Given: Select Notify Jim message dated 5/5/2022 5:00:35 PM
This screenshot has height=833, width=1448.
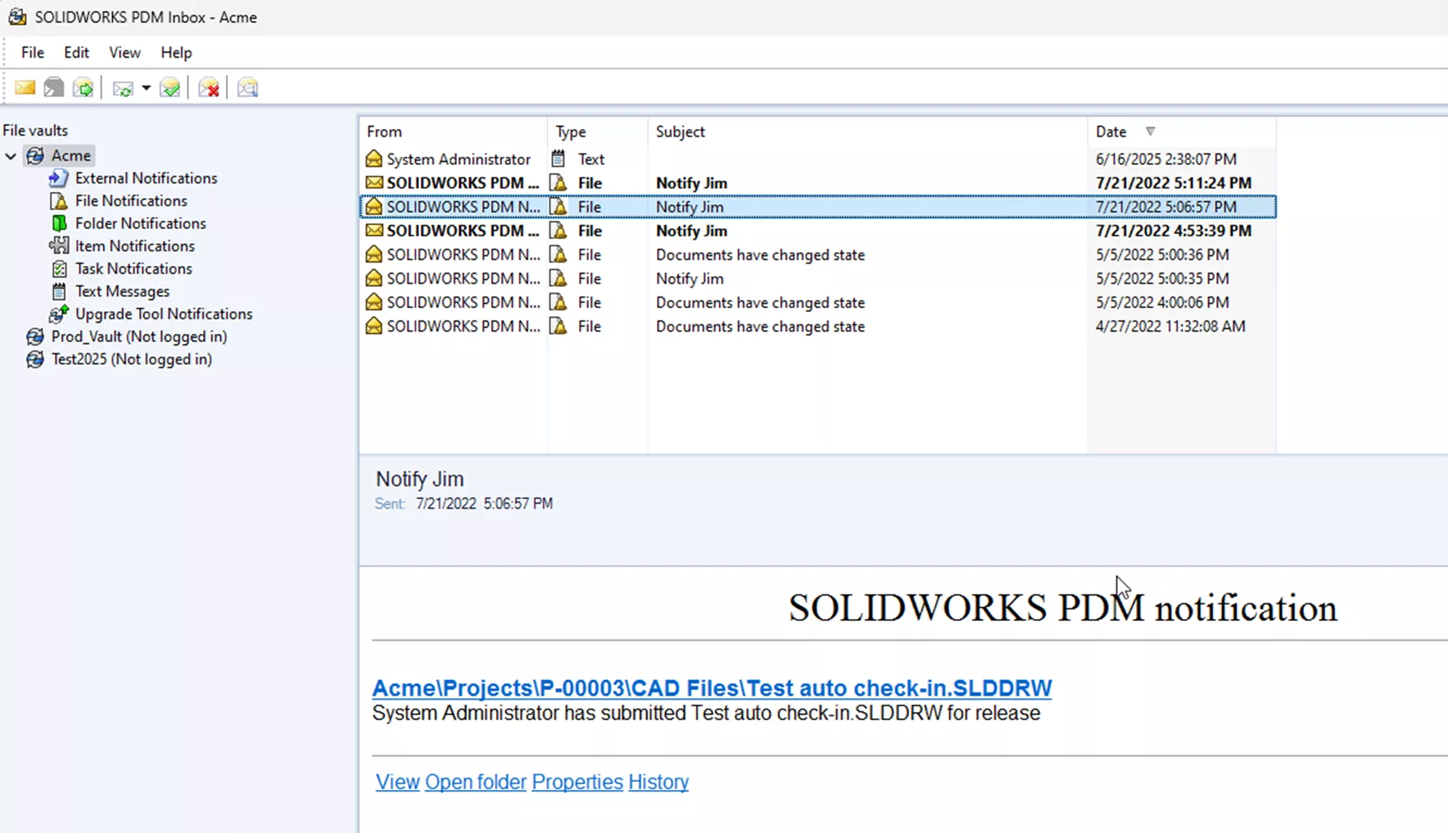Looking at the screenshot, I should click(x=817, y=279).
